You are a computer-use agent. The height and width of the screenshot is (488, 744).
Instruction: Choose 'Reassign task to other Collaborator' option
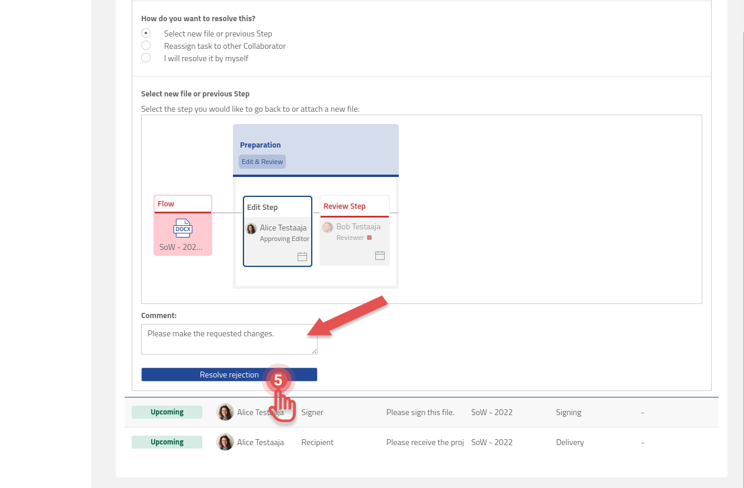(x=146, y=45)
